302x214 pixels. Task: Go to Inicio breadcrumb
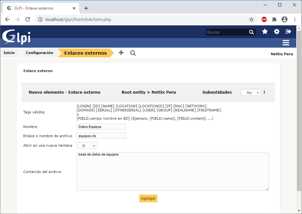(9, 53)
